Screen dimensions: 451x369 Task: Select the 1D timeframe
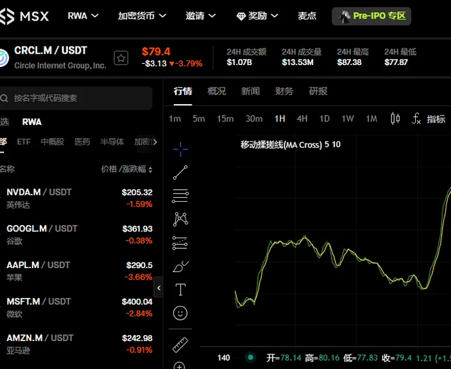[324, 119]
